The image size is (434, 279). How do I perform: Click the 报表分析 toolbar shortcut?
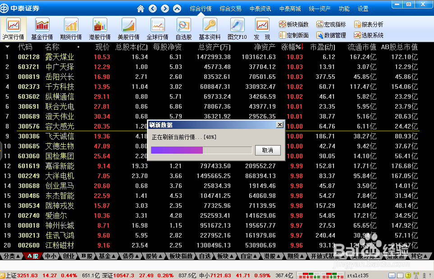click(369, 24)
